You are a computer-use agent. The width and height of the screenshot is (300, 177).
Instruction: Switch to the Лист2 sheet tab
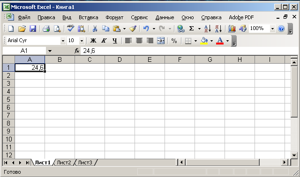(64, 162)
